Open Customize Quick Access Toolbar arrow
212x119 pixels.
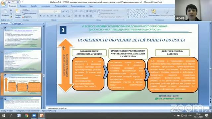click(x=22, y=2)
